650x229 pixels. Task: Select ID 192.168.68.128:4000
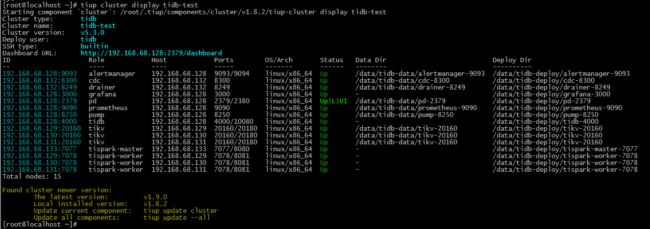click(40, 121)
